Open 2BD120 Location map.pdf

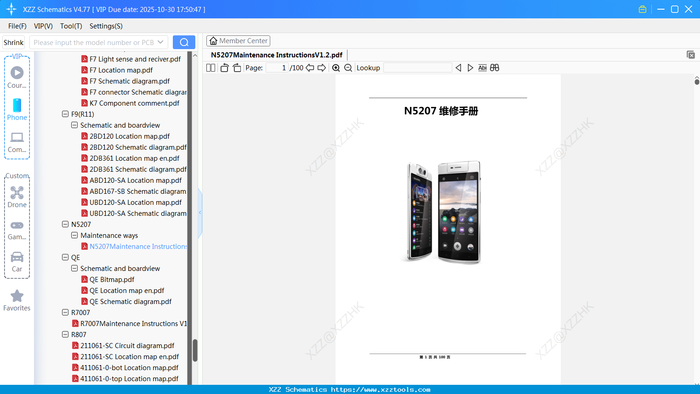pyautogui.click(x=130, y=136)
